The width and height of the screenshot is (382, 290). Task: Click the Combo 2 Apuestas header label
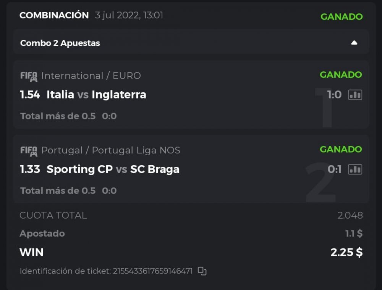click(60, 43)
